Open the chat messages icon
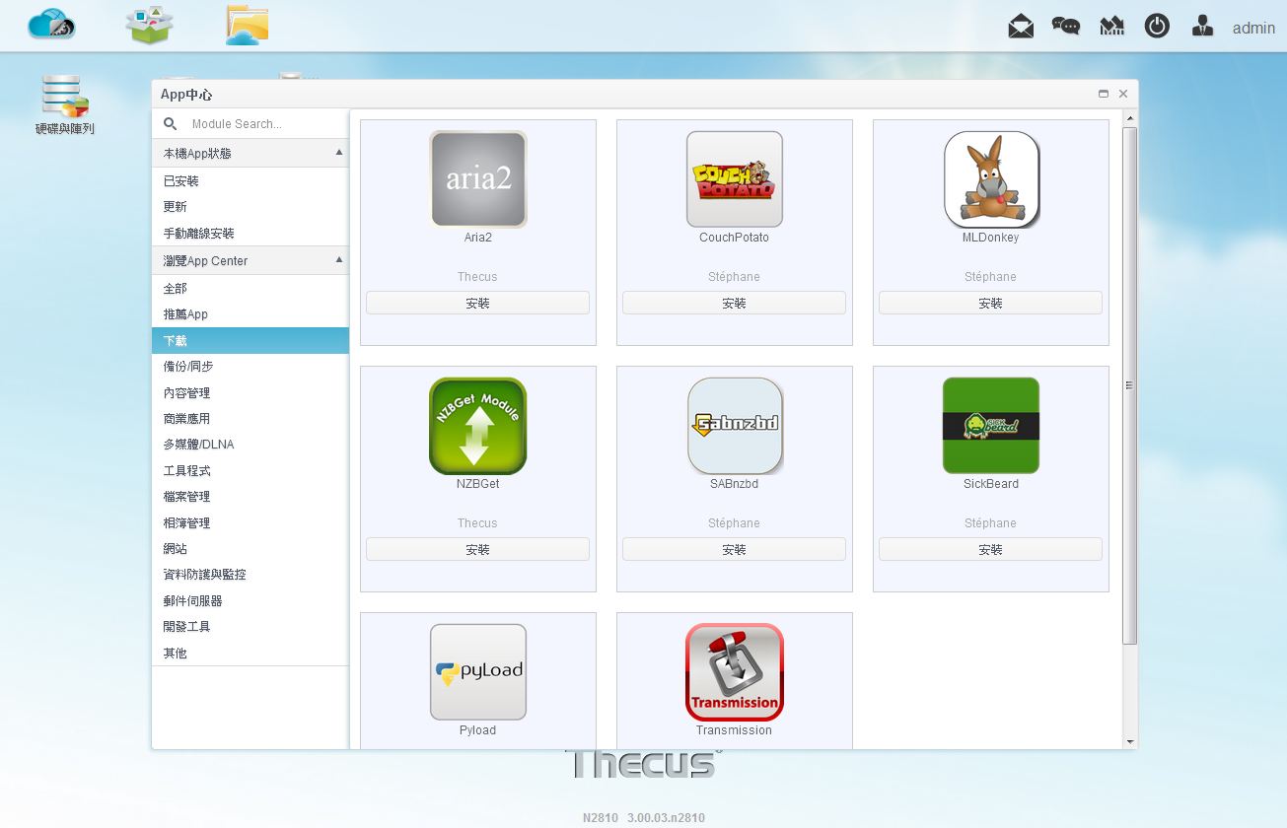1287x828 pixels. click(x=1066, y=27)
